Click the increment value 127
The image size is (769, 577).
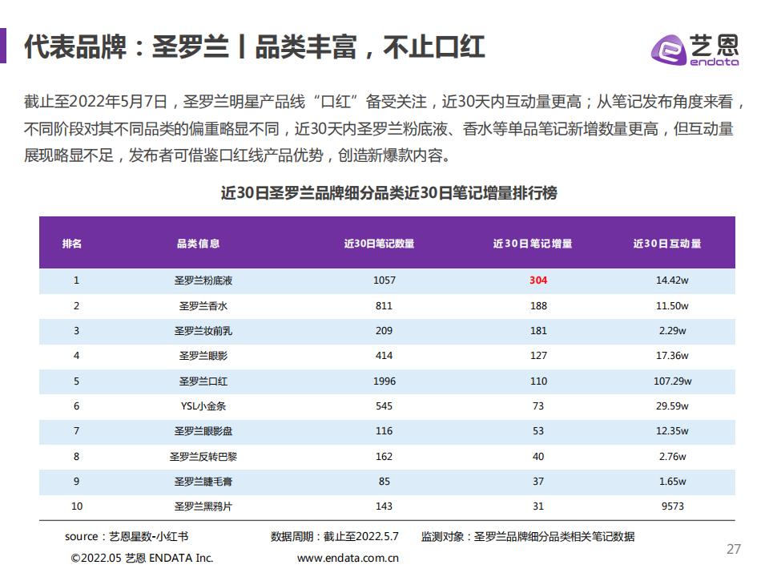click(x=538, y=356)
